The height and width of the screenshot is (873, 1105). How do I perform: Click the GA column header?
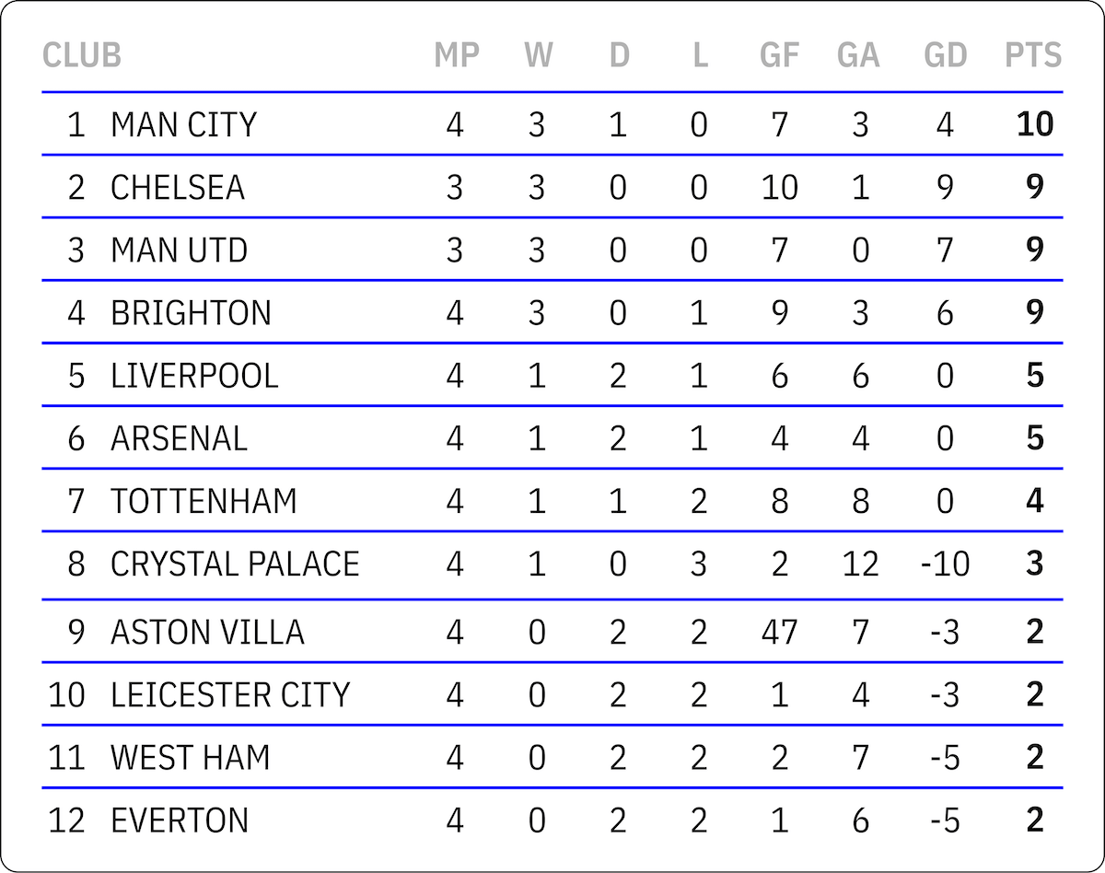[x=858, y=55]
